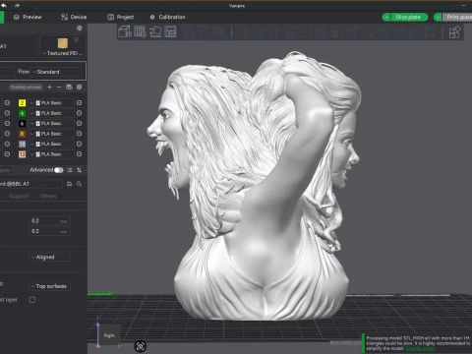
Task: Click the Slice plate button
Action: pyautogui.click(x=409, y=17)
